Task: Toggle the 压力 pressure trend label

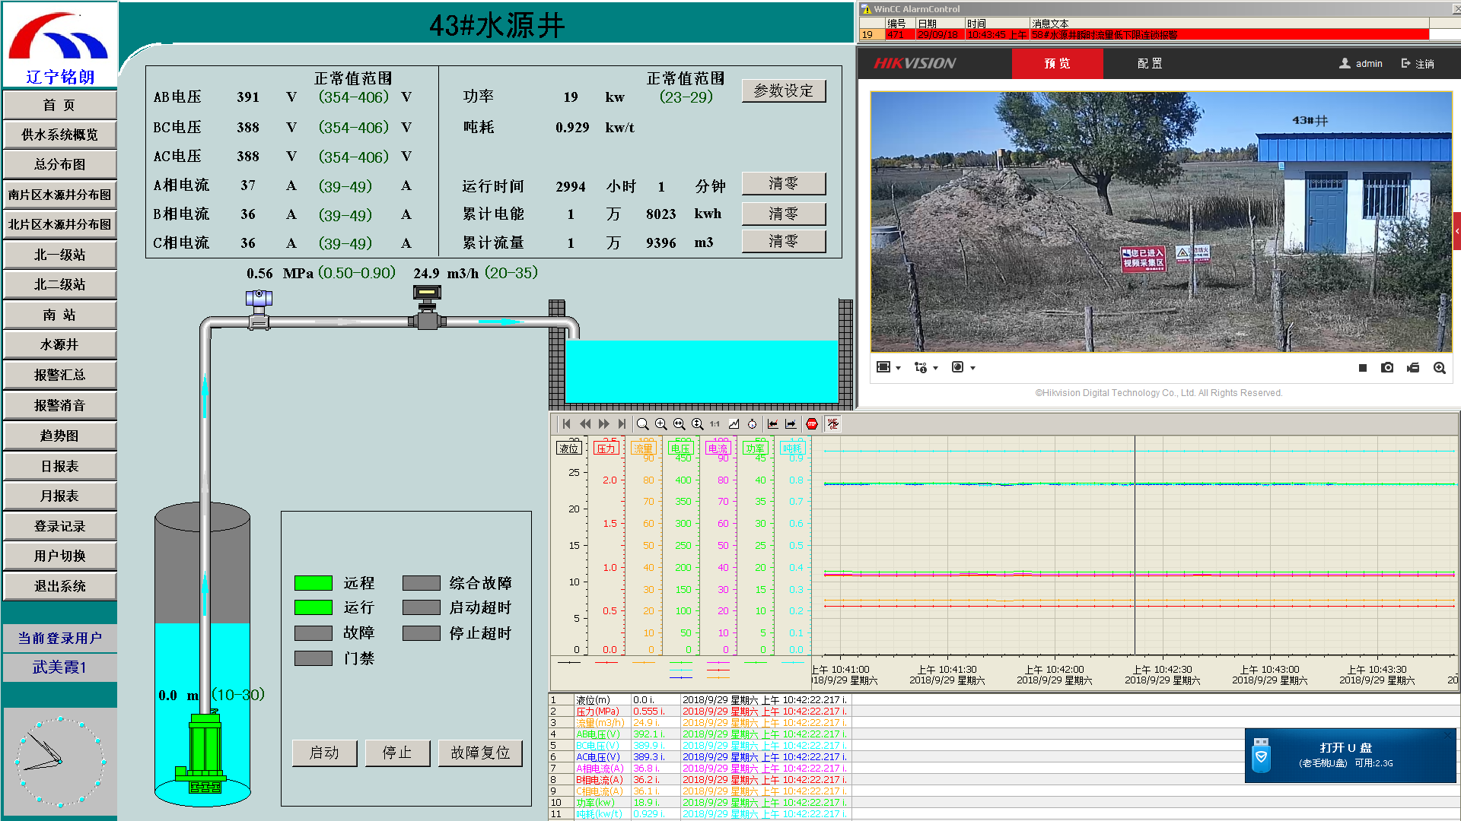Action: coord(606,449)
